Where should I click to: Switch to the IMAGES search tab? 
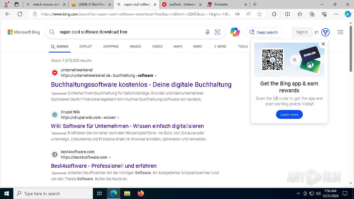135,46
